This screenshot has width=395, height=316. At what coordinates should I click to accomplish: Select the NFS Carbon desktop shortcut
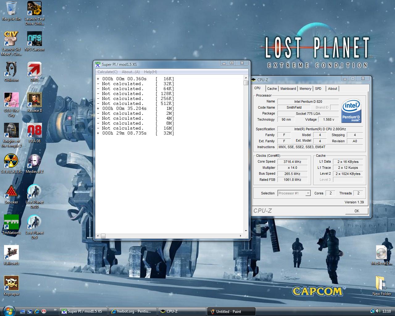click(x=35, y=41)
